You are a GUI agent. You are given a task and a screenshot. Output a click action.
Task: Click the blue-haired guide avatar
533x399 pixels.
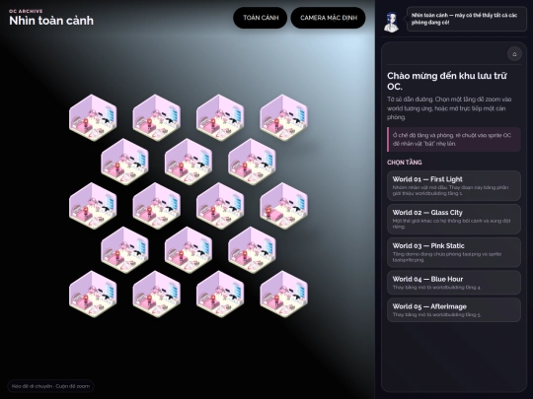(391, 23)
